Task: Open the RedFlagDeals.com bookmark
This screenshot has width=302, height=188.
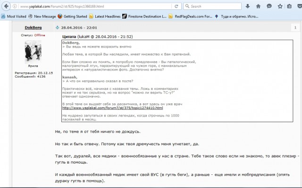Action: coord(190,16)
